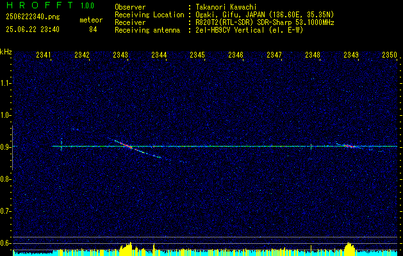The height and width of the screenshot is (256, 403).
Task: Click the 1.0 kHz frequency label
Action: (5, 115)
